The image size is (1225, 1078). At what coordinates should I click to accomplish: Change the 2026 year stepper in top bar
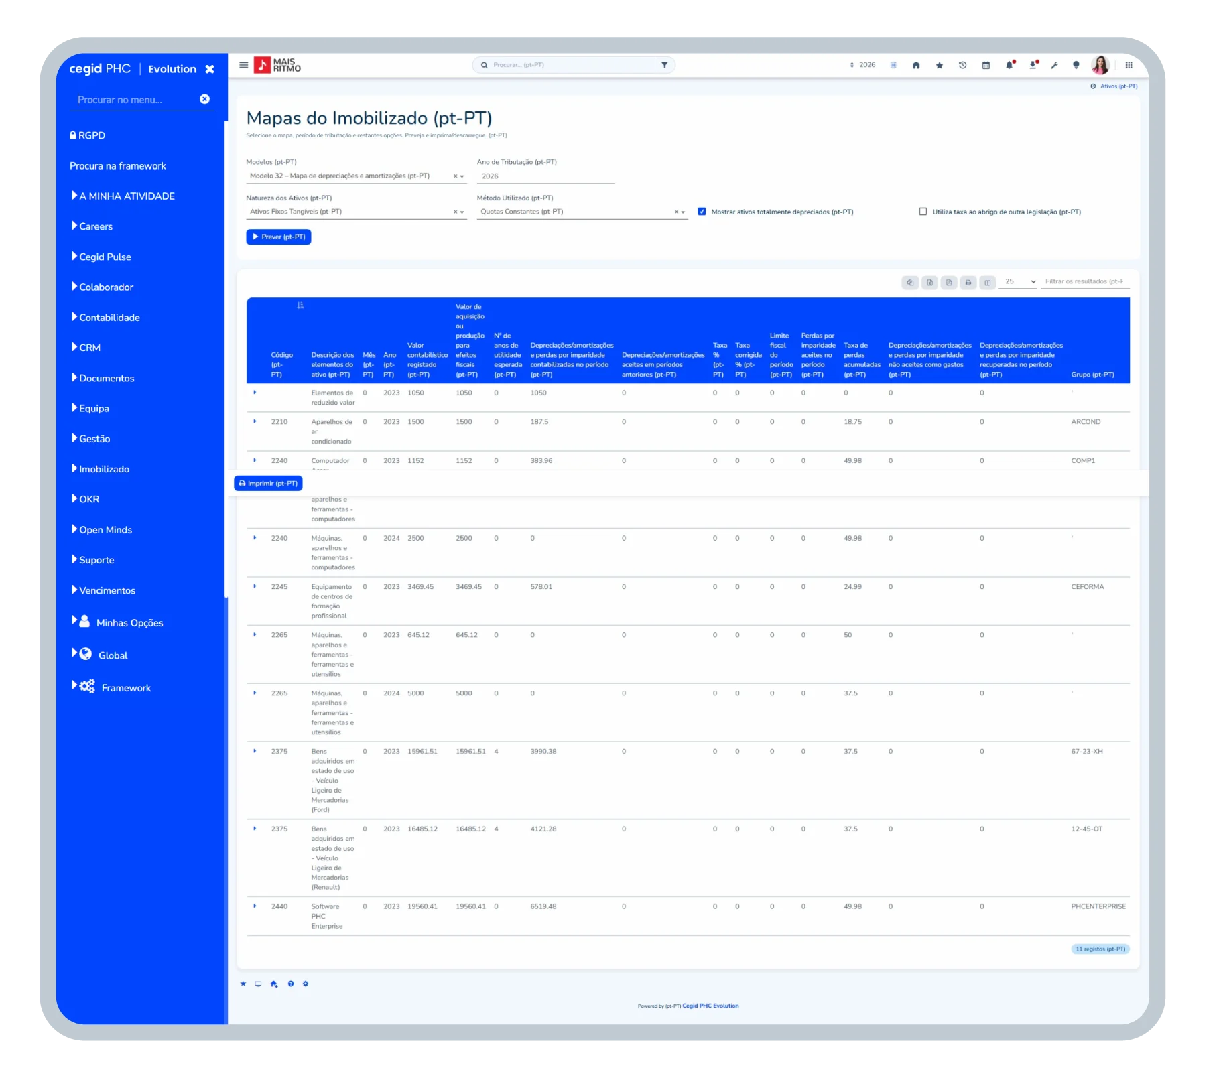pyautogui.click(x=851, y=65)
